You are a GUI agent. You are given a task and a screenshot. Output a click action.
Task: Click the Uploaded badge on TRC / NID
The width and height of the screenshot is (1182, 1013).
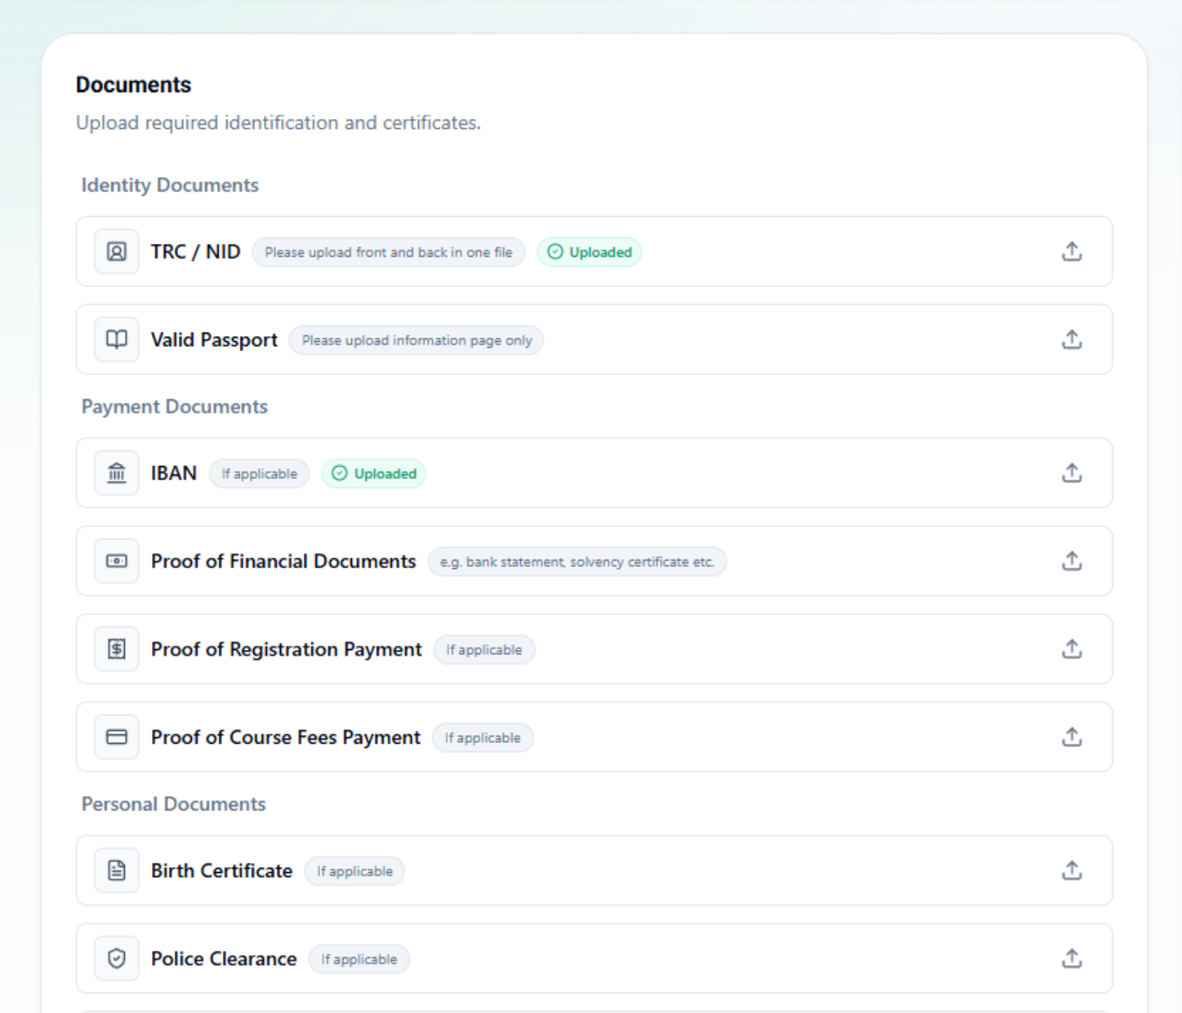click(589, 252)
